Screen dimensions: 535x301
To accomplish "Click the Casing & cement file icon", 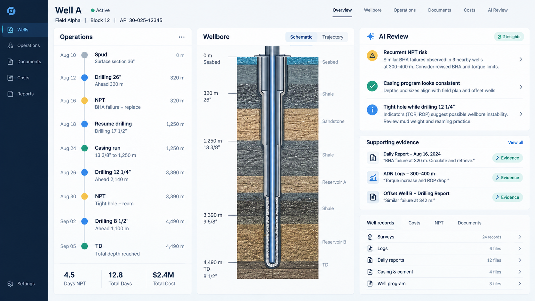I will [370, 272].
